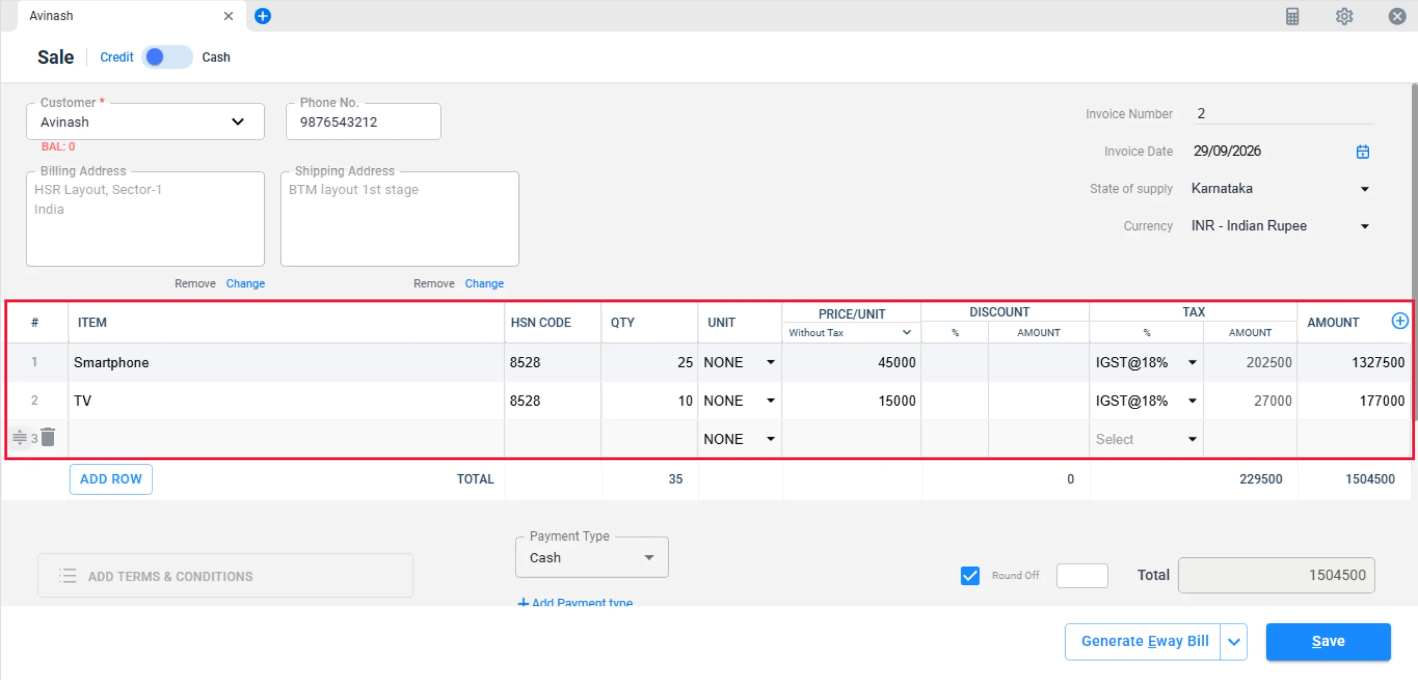The height and width of the screenshot is (680, 1418).
Task: Toggle Credit/Cash sale switch
Action: (167, 57)
